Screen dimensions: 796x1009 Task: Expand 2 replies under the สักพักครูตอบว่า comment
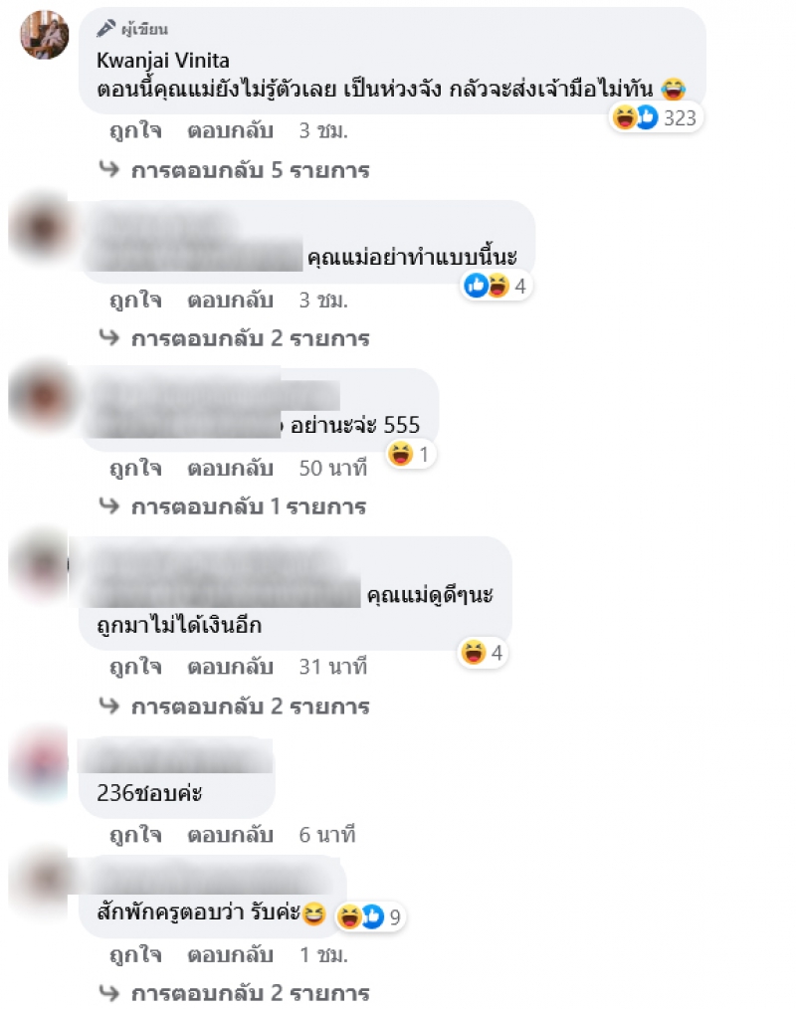click(251, 993)
